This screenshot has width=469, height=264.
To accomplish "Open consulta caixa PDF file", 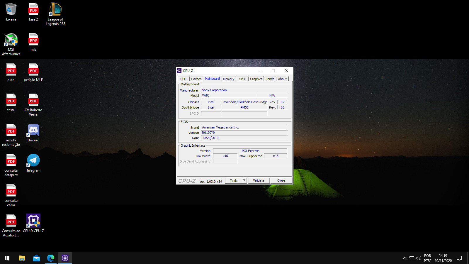I will click(11, 195).
